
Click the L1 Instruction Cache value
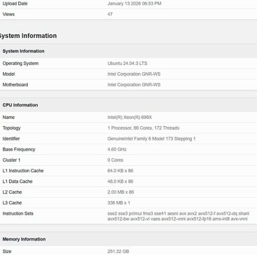tap(120, 171)
